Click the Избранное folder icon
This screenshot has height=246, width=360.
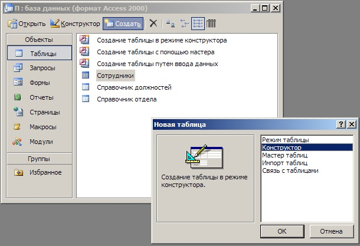point(18,172)
